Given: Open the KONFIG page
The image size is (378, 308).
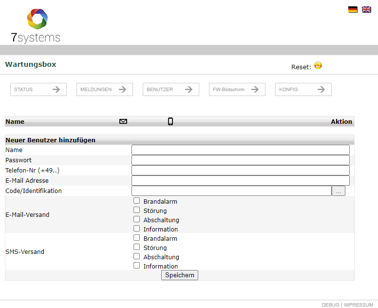Looking at the screenshot, I should click(x=303, y=90).
